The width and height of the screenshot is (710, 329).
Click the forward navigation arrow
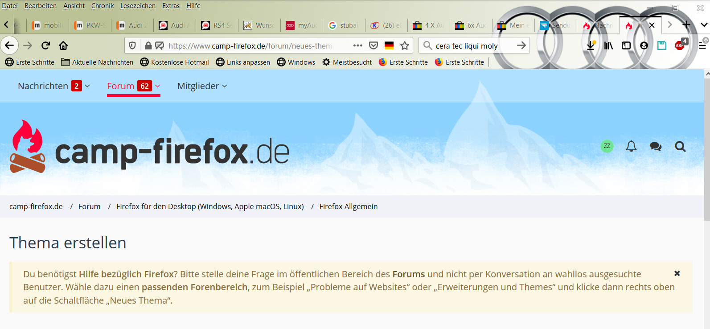click(28, 45)
